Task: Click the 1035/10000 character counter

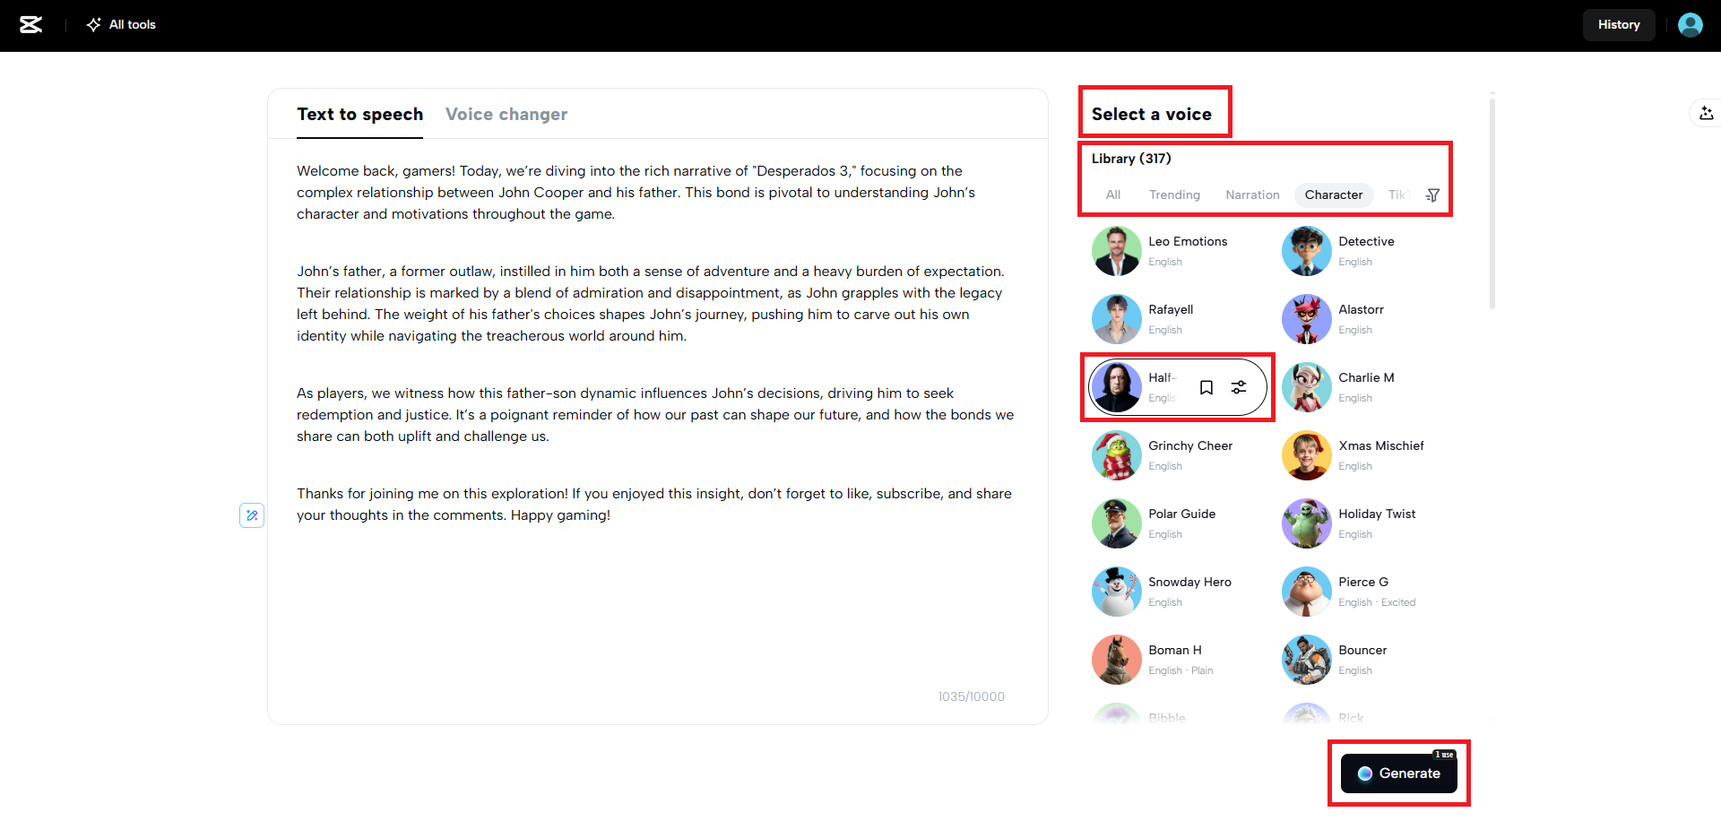Action: pos(972,696)
